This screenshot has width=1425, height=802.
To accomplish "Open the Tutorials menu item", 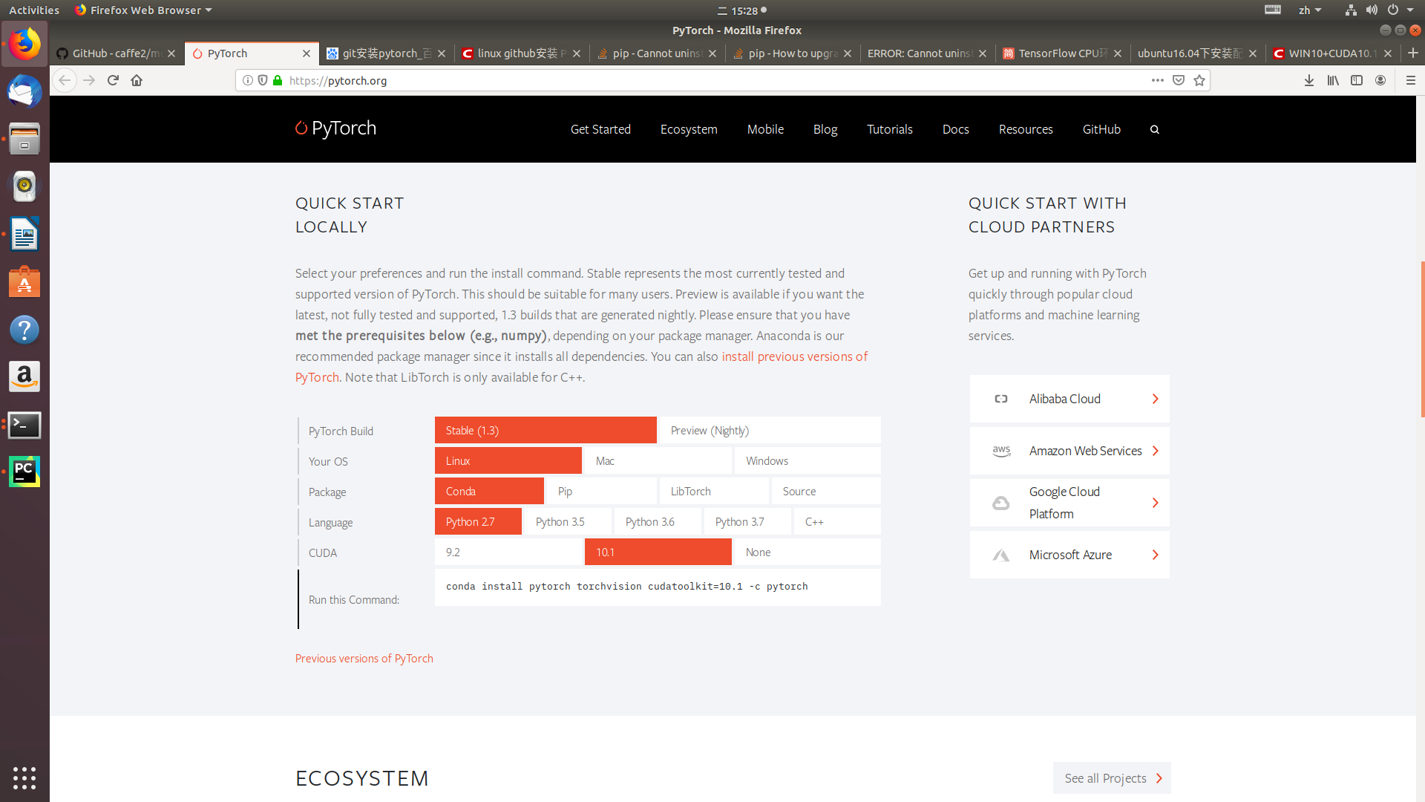I will (889, 129).
